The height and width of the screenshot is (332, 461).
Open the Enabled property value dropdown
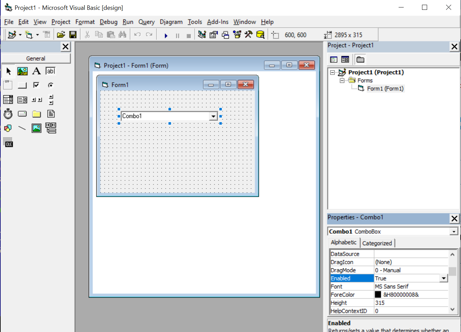click(x=444, y=278)
